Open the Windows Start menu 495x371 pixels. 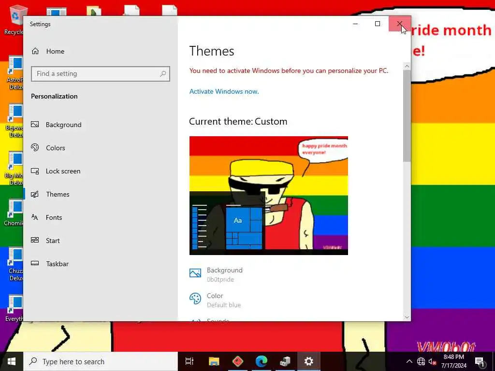click(12, 361)
